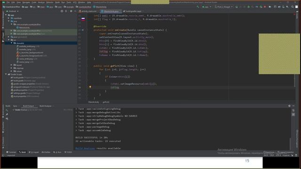The height and width of the screenshot is (169, 301).
Task: Open the Code menu
Action: tap(34, 2)
